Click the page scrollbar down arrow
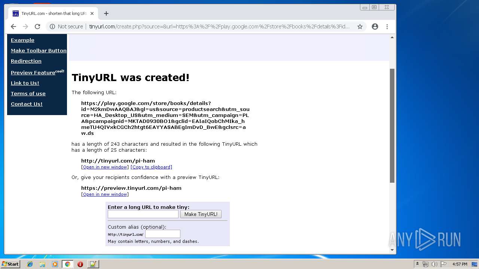The height and width of the screenshot is (269, 479). (x=392, y=250)
